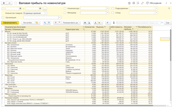172x107 pixels.
Task: Open the Организация dropdown
Action: click(x=60, y=18)
